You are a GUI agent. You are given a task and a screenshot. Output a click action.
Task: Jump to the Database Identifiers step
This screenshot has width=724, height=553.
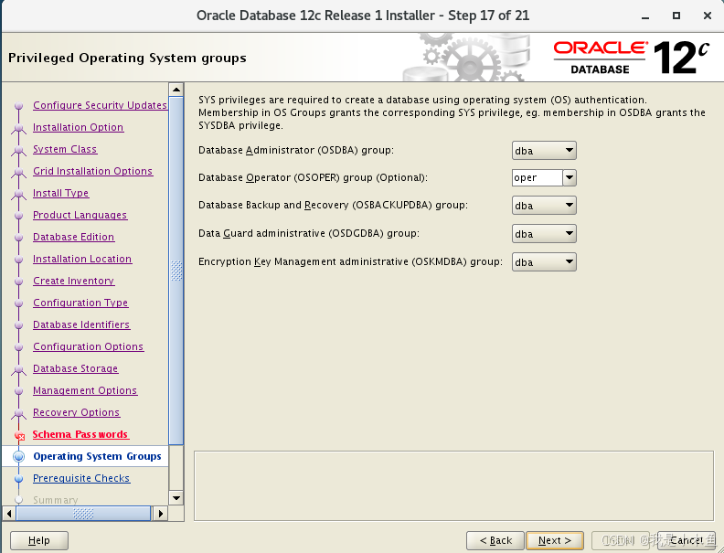tap(81, 324)
